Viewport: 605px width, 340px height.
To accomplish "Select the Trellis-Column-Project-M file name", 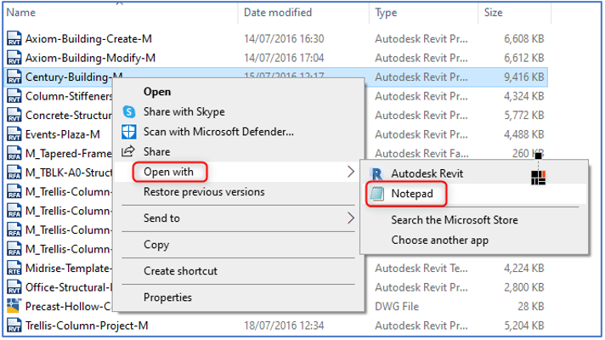I will point(87,326).
